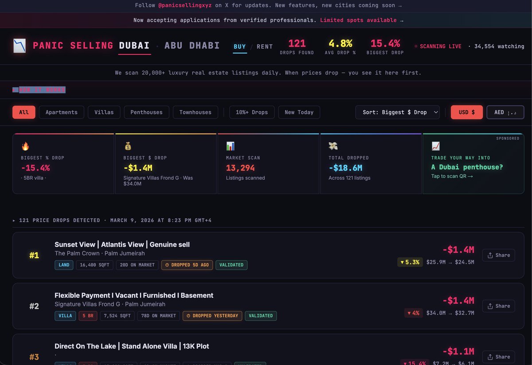Image resolution: width=532 pixels, height=365 pixels.
Task: Click Signature Villas Frond G · Palm Jumeirah location text
Action: click(110, 304)
